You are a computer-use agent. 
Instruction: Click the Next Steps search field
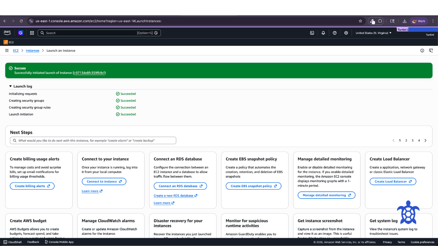(x=93, y=140)
